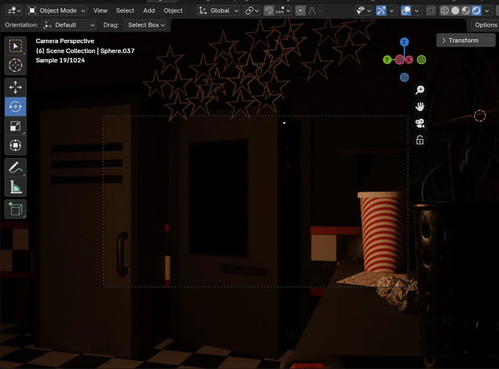499x369 pixels.
Task: Open Global transform orientation dropdown
Action: (218, 11)
